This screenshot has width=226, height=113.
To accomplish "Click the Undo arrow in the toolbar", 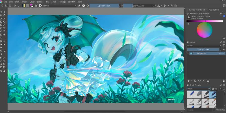I will tap(14, 5).
